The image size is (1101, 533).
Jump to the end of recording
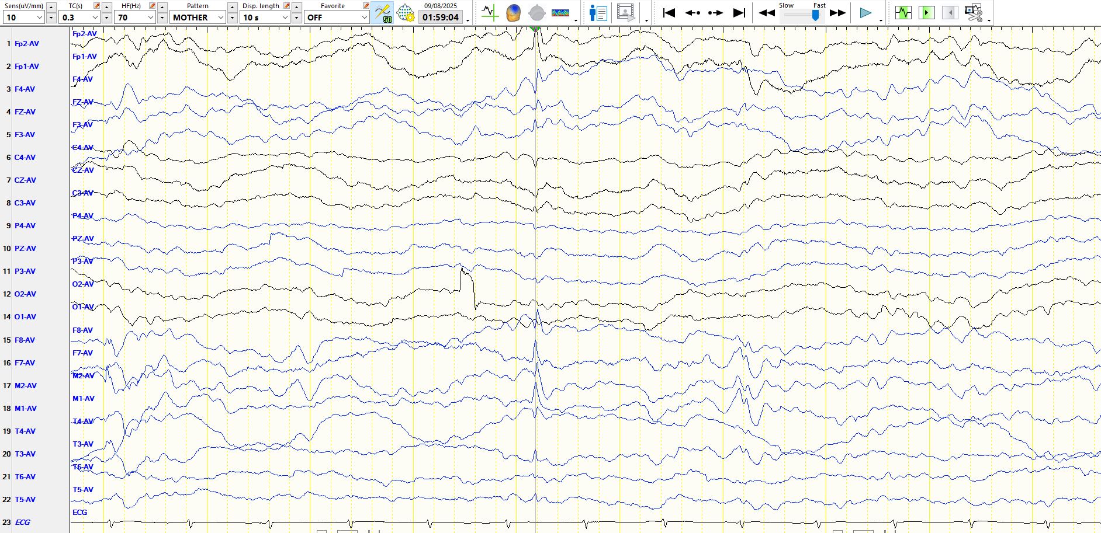pyautogui.click(x=739, y=13)
